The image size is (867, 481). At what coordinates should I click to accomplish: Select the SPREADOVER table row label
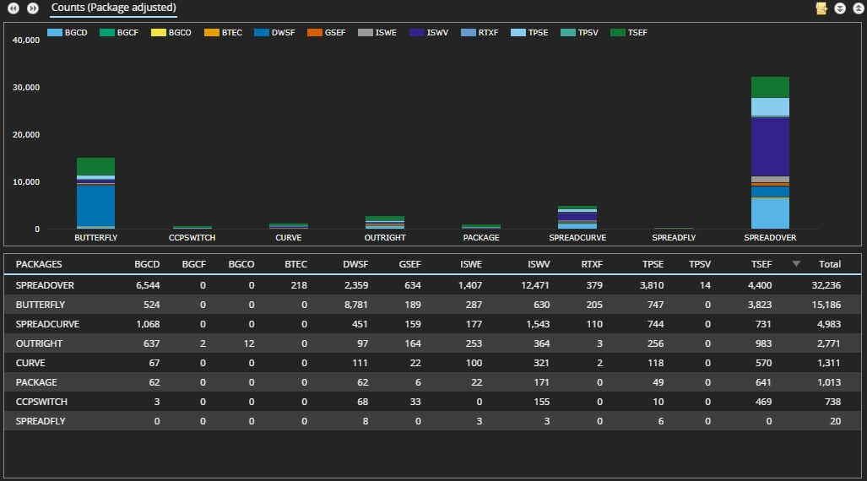click(x=45, y=285)
